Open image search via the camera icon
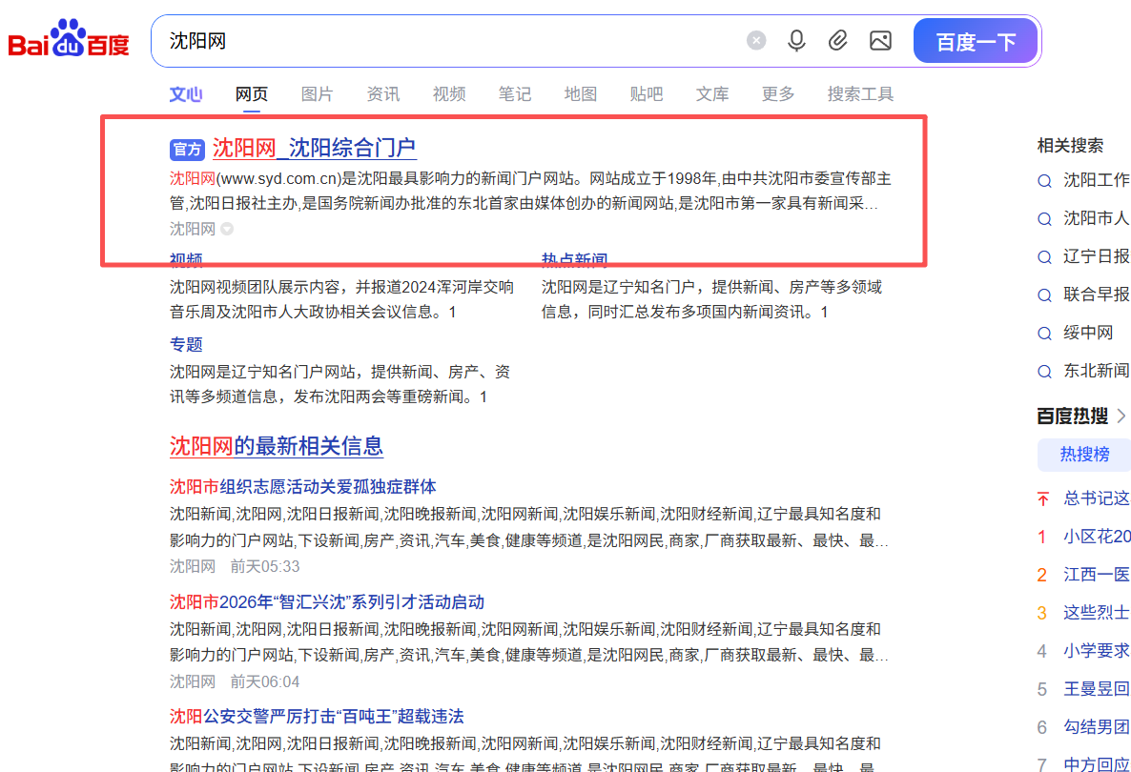This screenshot has height=772, width=1131. (x=879, y=40)
